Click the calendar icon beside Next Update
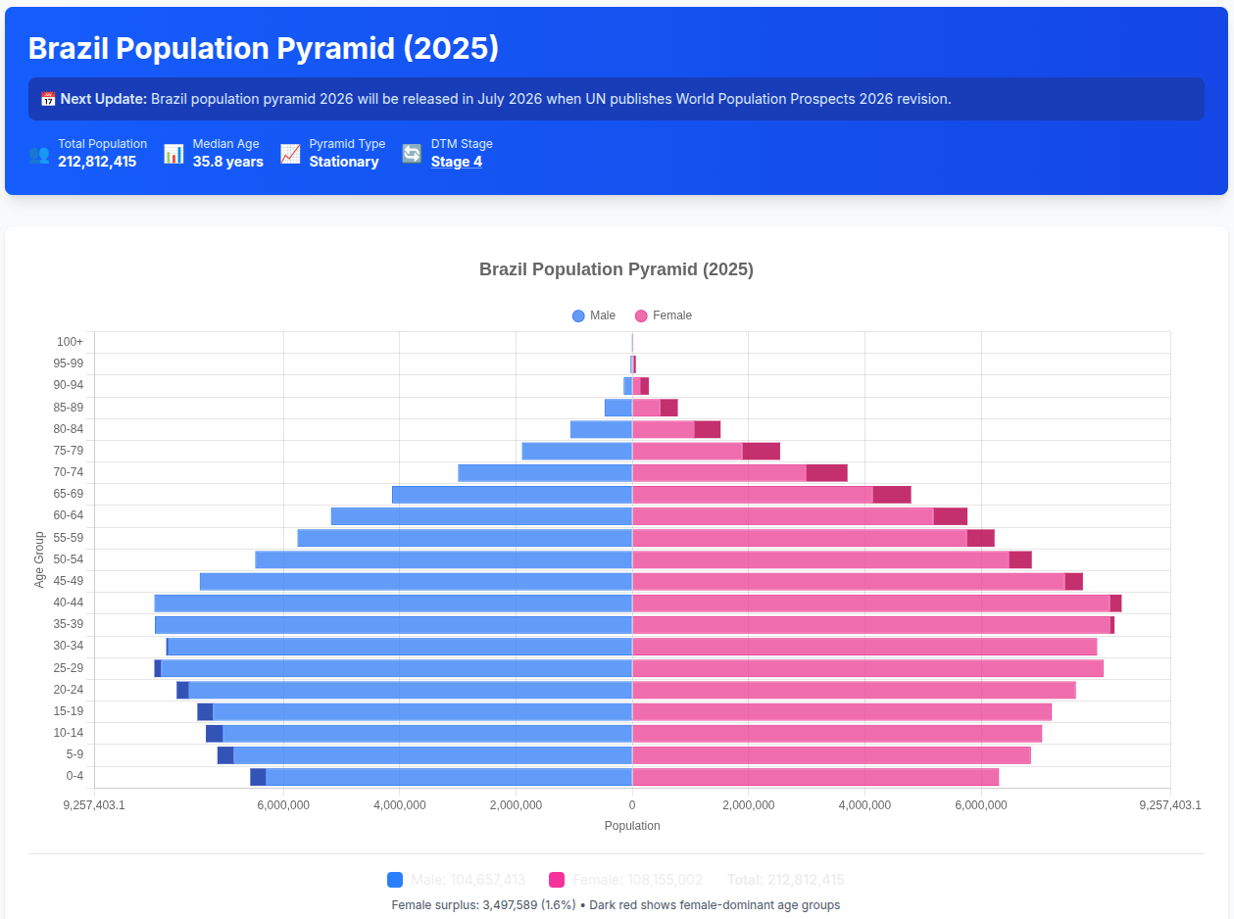Viewport: 1234px width, 919px height. [x=48, y=99]
